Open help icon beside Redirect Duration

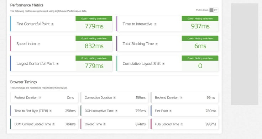click(x=40, y=98)
